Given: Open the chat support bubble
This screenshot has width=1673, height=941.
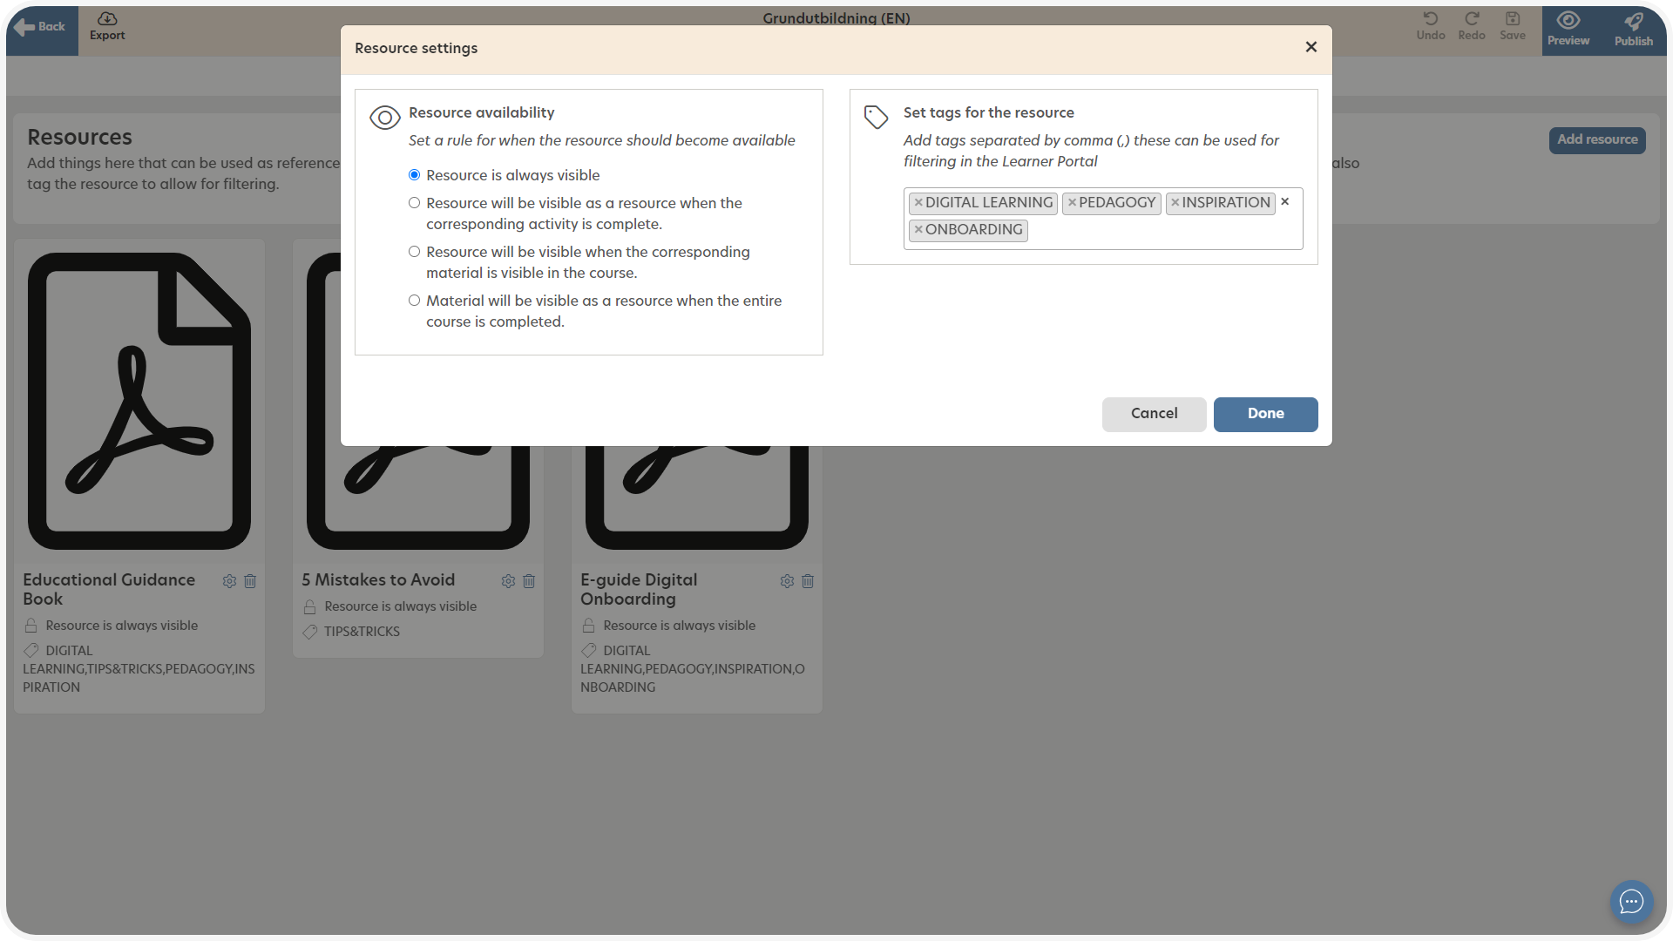Looking at the screenshot, I should [1631, 902].
